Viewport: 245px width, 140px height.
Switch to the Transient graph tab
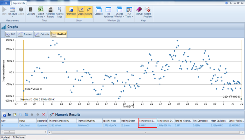[x=25, y=34]
